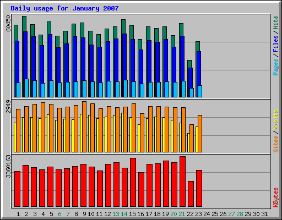
Task: Click day label '24' on x-axis
Action: pos(207,214)
